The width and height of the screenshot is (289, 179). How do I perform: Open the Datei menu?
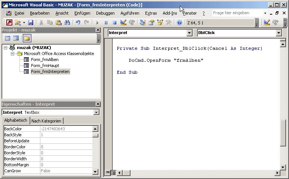tap(19, 13)
